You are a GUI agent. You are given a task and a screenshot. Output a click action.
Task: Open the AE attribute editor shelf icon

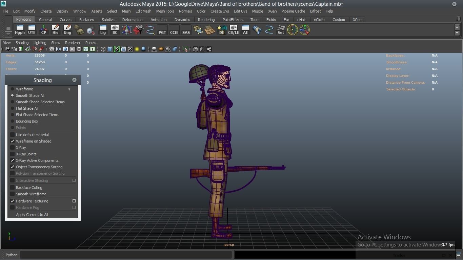pyautogui.click(x=245, y=30)
